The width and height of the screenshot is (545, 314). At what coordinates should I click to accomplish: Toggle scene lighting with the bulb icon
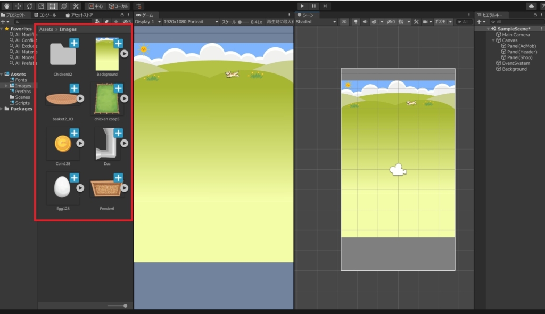356,22
